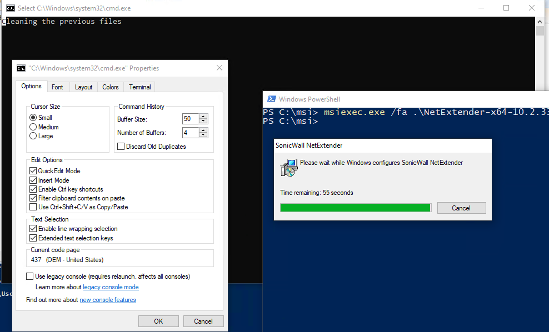Image resolution: width=549 pixels, height=332 pixels.
Task: Open the Colors tab
Action: (x=111, y=87)
